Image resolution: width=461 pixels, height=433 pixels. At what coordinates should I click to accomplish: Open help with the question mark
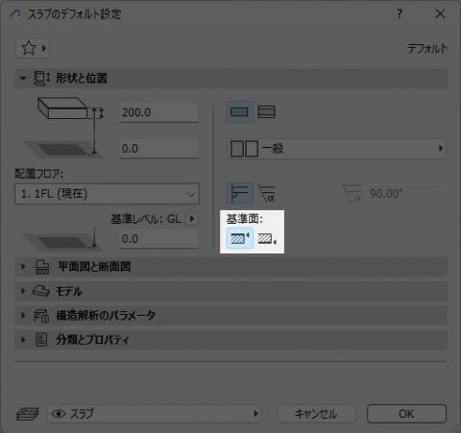point(400,13)
